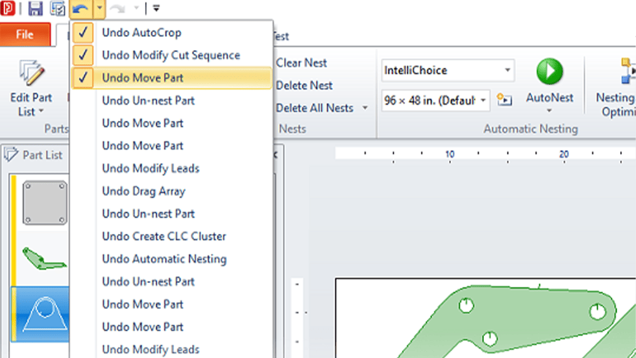Click the checklist icon beside Save
636x358 pixels.
(x=58, y=8)
